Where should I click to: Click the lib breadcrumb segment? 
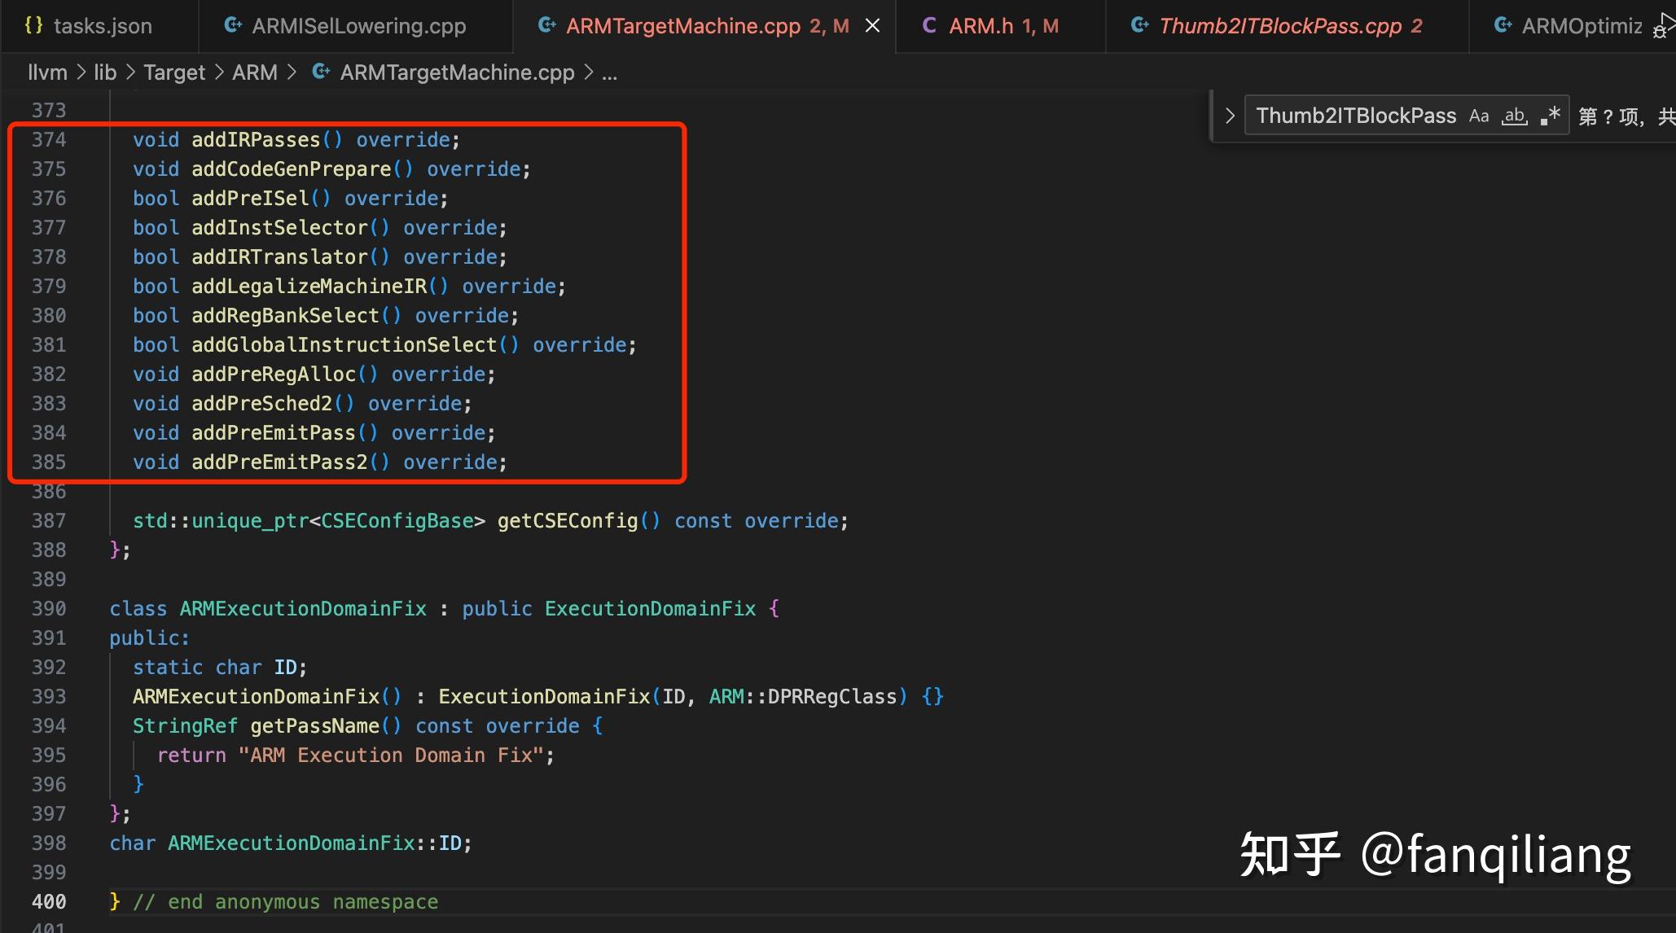coord(105,72)
